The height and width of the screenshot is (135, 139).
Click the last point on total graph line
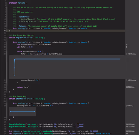click(120, 59)
